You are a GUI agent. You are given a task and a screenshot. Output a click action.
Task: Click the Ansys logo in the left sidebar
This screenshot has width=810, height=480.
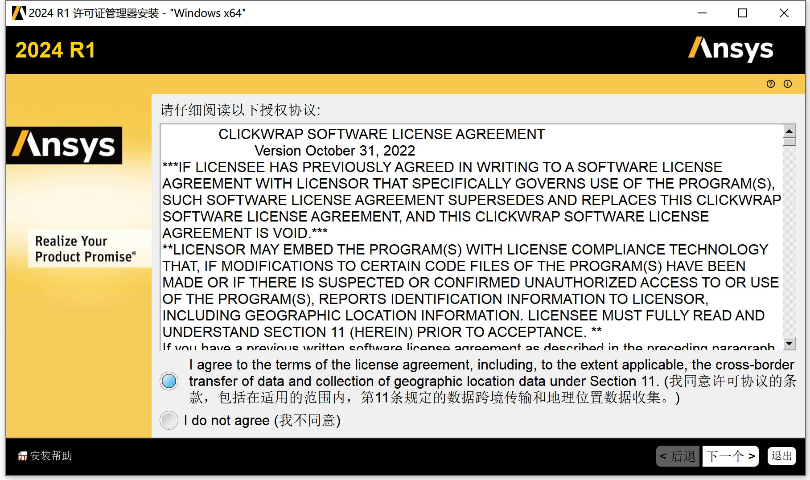coord(64,146)
